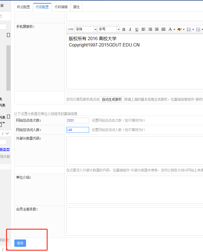Click the HTML source mode icon
The image size is (203, 252).
coord(71,29)
